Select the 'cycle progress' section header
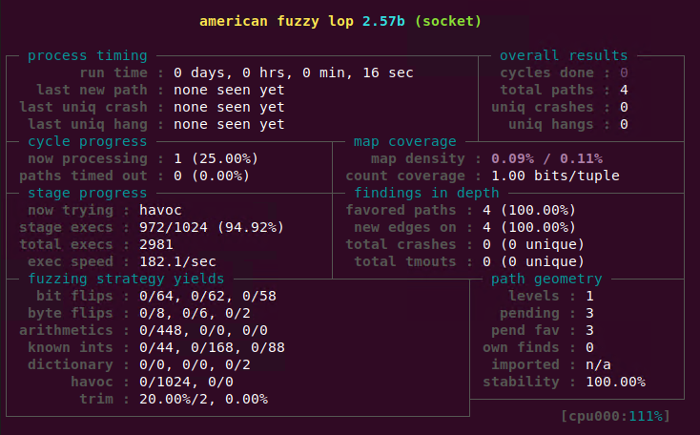The height and width of the screenshot is (435, 700). tap(88, 141)
